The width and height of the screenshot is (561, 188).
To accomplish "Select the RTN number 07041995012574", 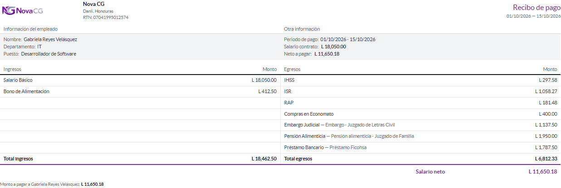I will (111, 18).
